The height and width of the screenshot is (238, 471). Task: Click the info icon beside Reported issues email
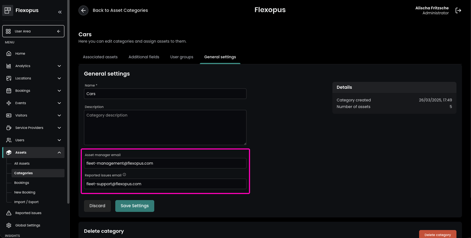click(x=124, y=175)
